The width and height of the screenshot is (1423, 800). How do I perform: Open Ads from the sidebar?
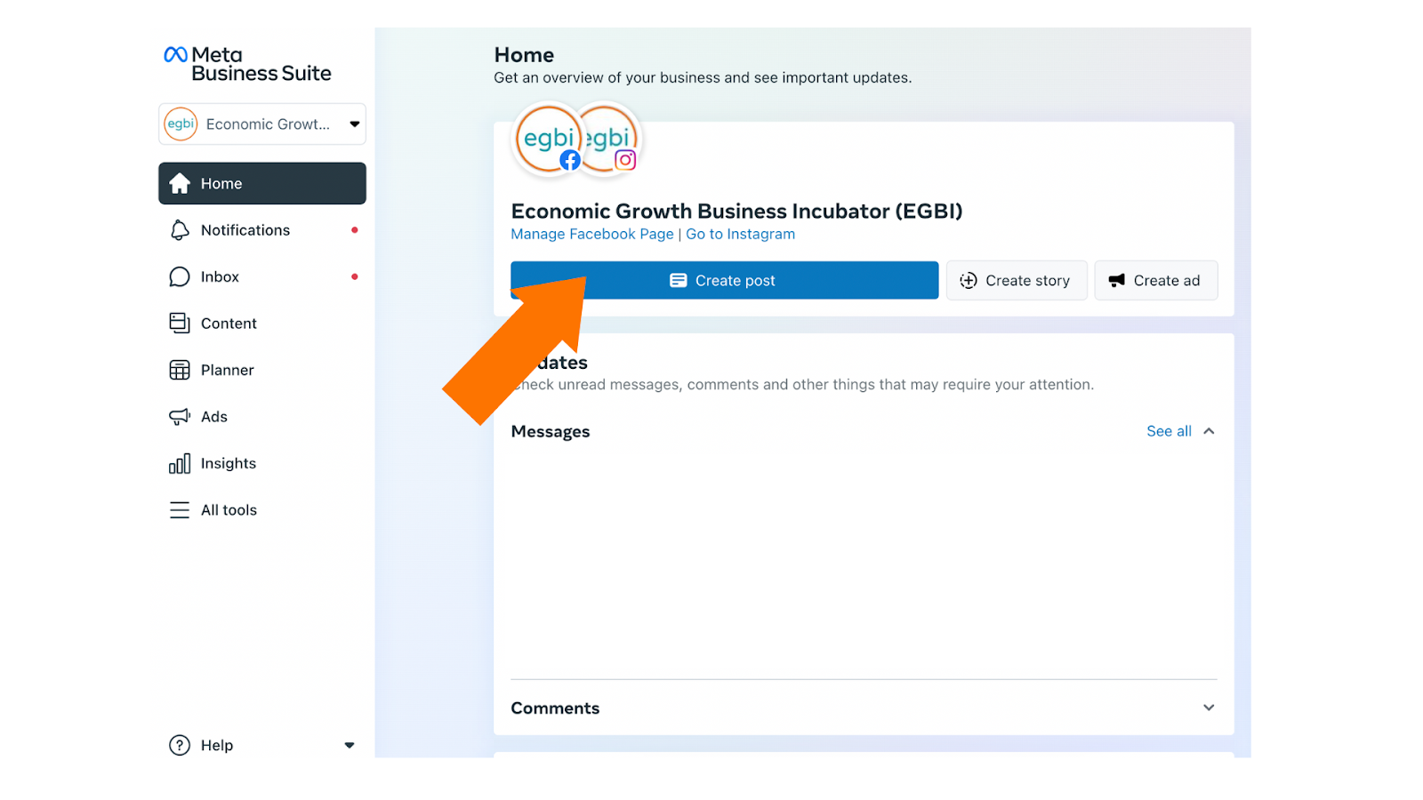(262, 417)
